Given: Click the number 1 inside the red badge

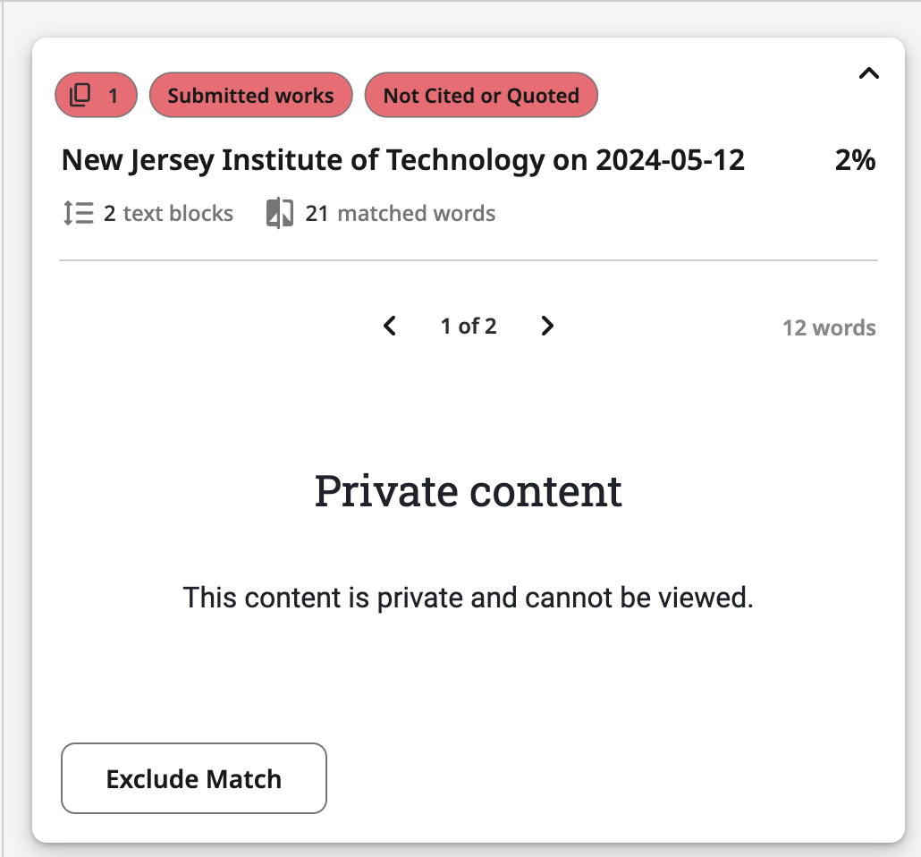Looking at the screenshot, I should [113, 96].
